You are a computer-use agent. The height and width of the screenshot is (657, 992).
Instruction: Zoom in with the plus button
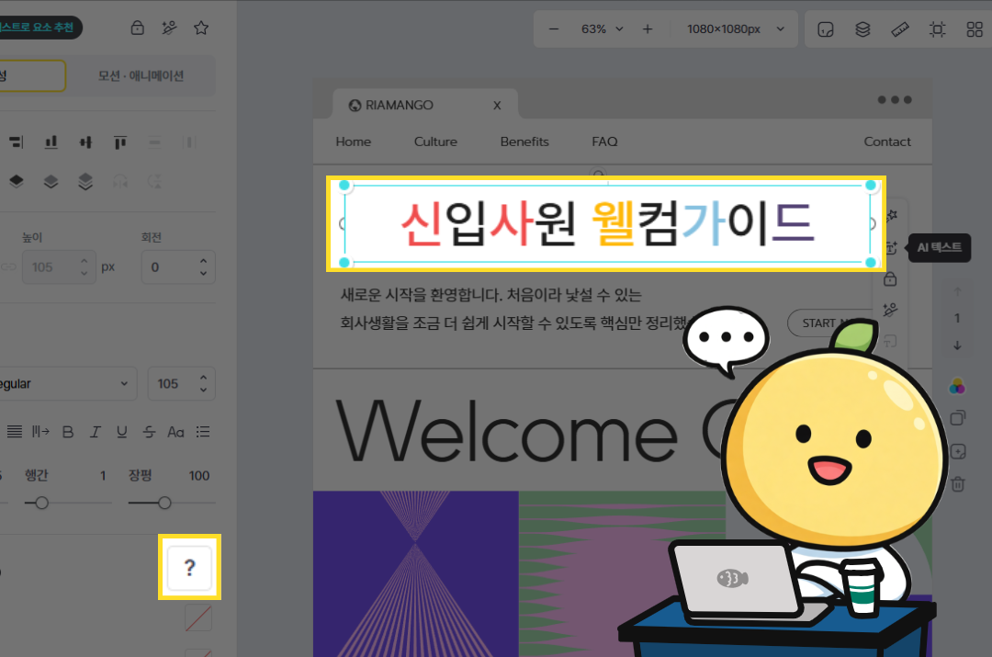648,29
